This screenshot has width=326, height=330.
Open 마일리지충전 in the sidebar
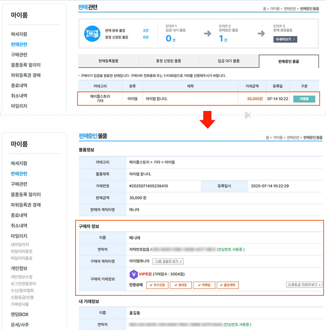22,251
